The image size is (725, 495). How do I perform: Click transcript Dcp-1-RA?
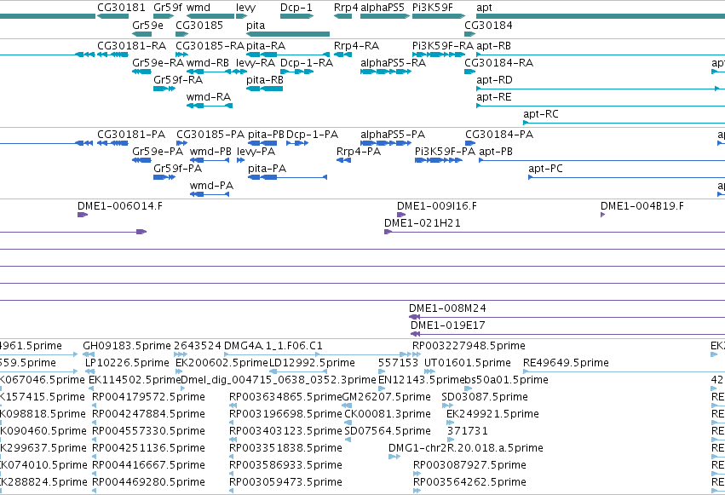click(x=307, y=63)
